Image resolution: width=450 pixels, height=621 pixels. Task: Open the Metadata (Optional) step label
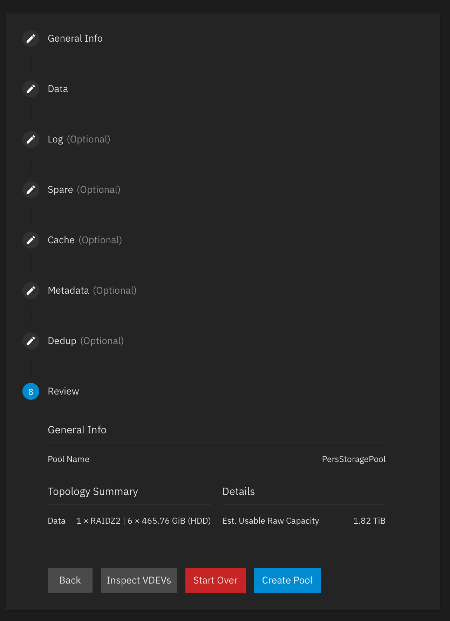[x=92, y=291]
